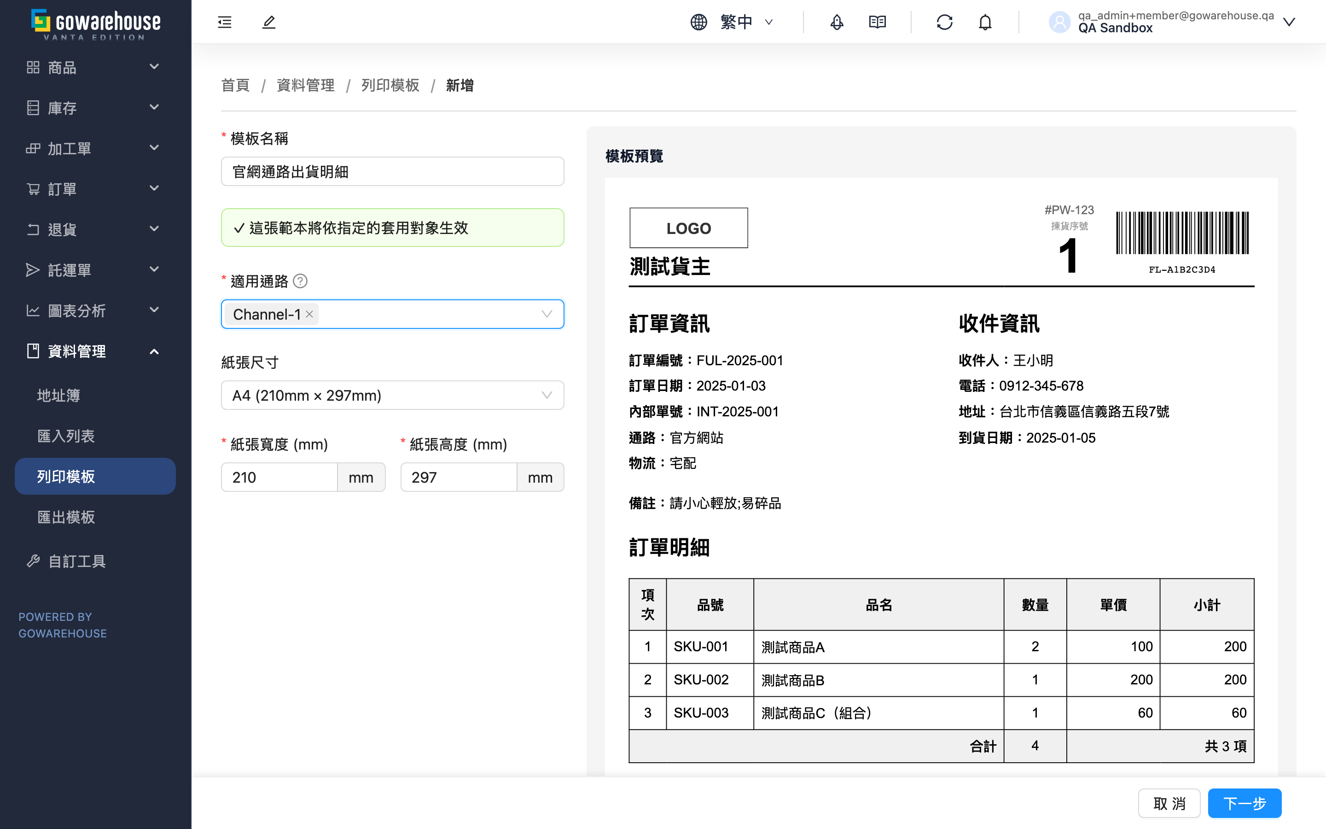Open the 紙張尺寸 A4 dropdown
The width and height of the screenshot is (1326, 829).
pyautogui.click(x=392, y=395)
